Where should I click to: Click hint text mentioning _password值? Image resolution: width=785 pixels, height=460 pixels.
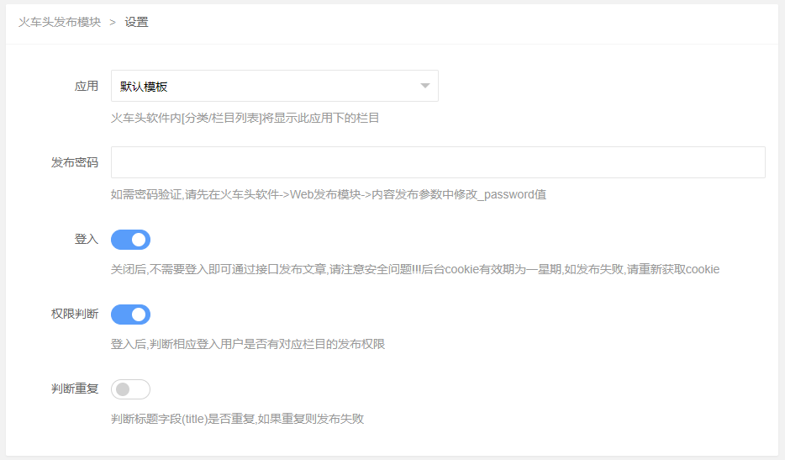pyautogui.click(x=329, y=194)
